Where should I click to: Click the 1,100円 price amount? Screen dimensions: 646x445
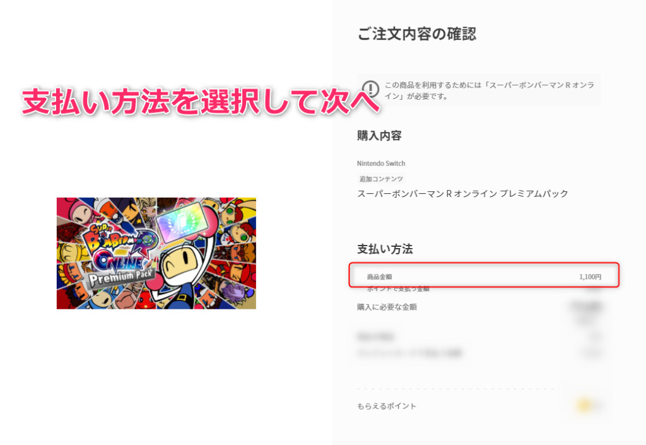[x=590, y=277]
